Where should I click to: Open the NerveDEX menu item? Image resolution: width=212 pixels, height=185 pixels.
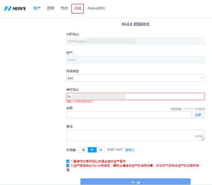pyautogui.click(x=96, y=9)
